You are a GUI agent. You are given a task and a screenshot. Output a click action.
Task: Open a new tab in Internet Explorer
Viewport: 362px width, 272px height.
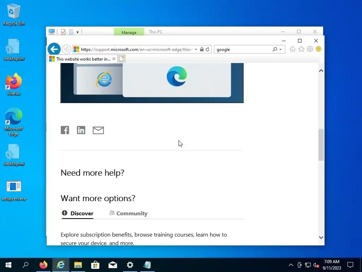(122, 59)
